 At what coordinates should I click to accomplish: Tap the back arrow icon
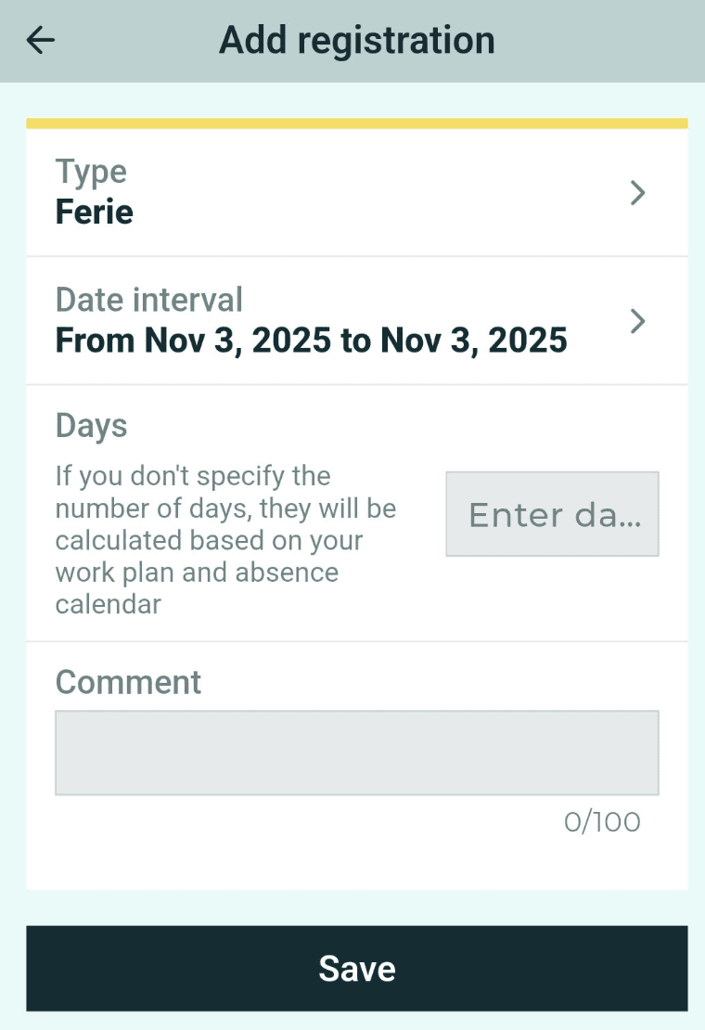click(x=41, y=40)
